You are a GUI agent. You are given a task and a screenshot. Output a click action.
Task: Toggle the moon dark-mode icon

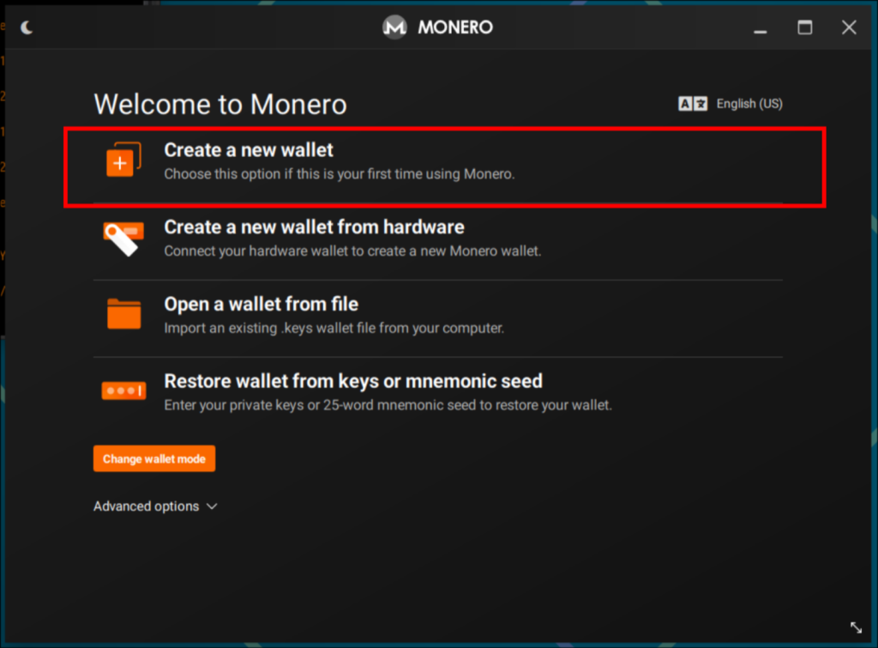[26, 27]
